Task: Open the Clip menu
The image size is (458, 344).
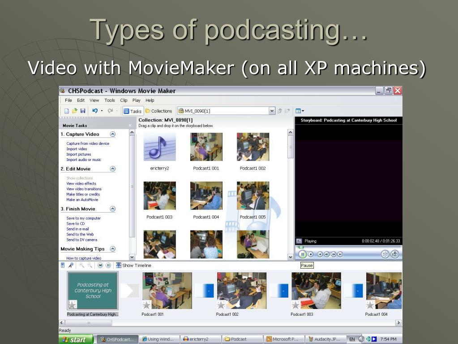Action: click(124, 100)
